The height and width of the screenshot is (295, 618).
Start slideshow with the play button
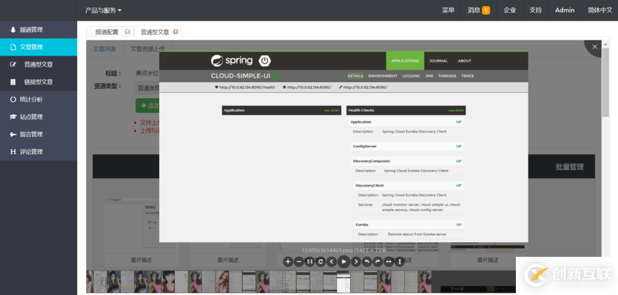[344, 262]
